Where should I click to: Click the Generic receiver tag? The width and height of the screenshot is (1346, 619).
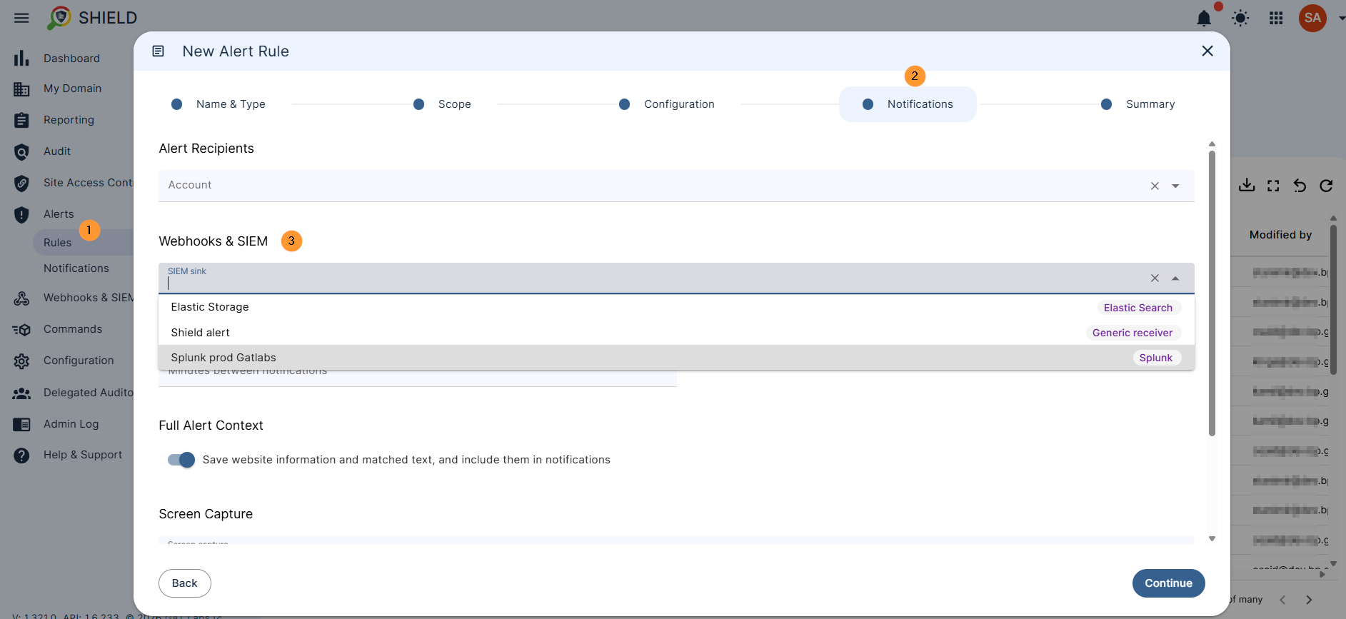pyautogui.click(x=1132, y=333)
